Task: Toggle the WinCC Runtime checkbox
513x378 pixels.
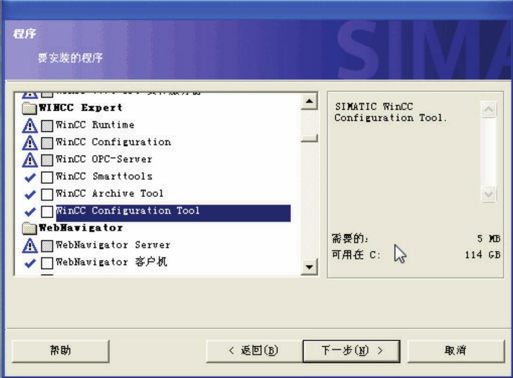Action: tap(47, 126)
